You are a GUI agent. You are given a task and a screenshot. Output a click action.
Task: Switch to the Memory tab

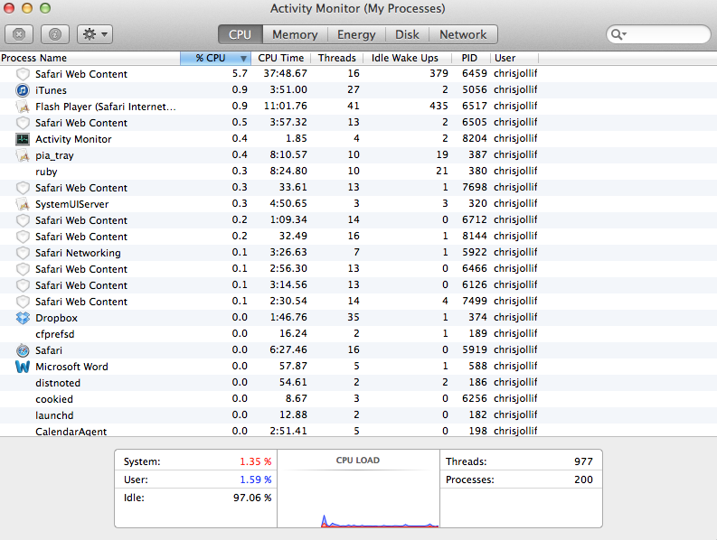tap(295, 34)
